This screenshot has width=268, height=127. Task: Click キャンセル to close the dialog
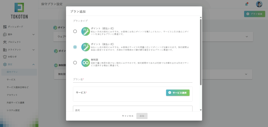(x=128, y=116)
